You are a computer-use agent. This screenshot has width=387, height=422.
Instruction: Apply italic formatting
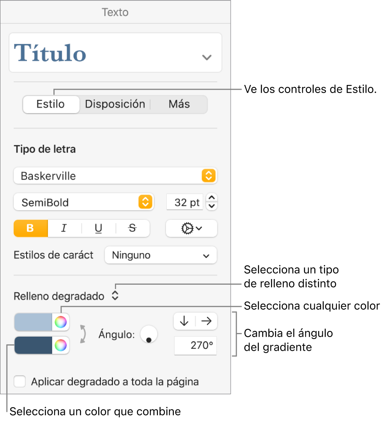pos(64,228)
